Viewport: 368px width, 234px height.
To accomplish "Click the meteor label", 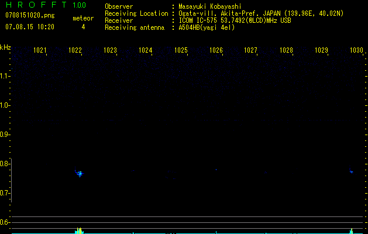I will coord(83,18).
